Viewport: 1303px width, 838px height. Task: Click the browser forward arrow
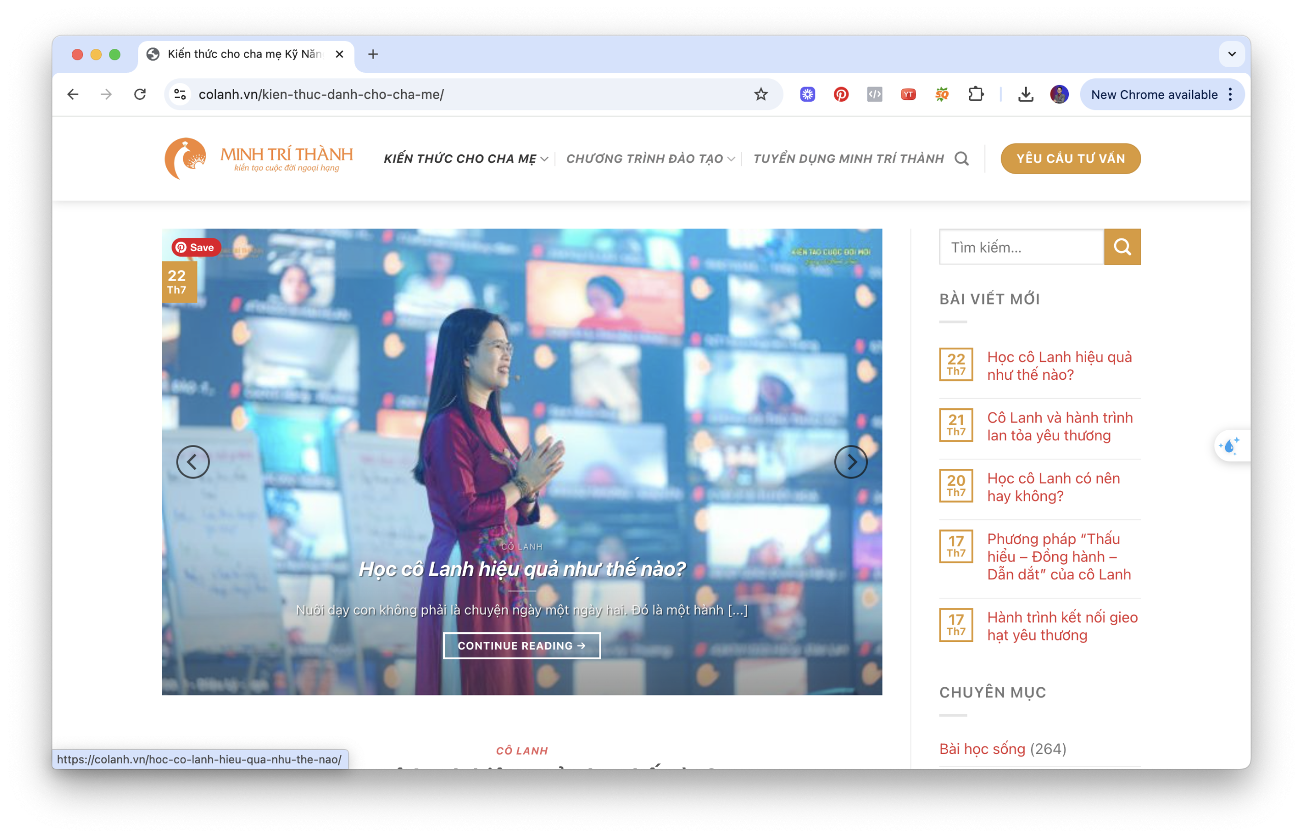[106, 94]
